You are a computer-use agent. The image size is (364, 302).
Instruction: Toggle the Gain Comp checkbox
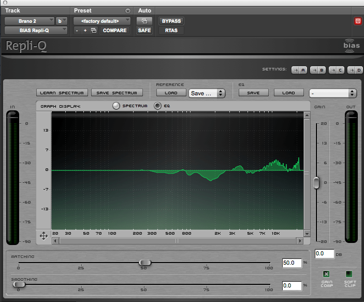pyautogui.click(x=326, y=274)
